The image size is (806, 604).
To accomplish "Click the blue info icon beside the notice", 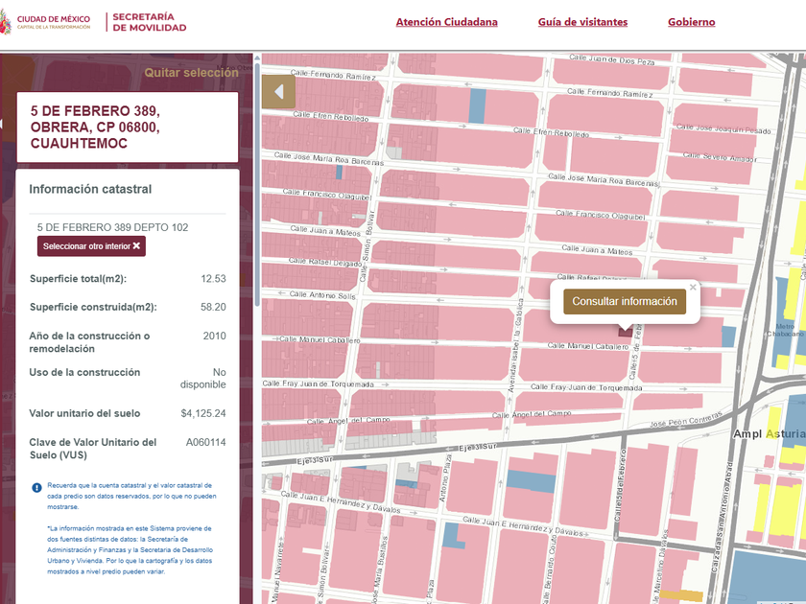I will pyautogui.click(x=36, y=487).
